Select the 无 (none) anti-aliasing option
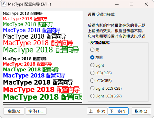The image size is (154, 118). pos(95,50)
